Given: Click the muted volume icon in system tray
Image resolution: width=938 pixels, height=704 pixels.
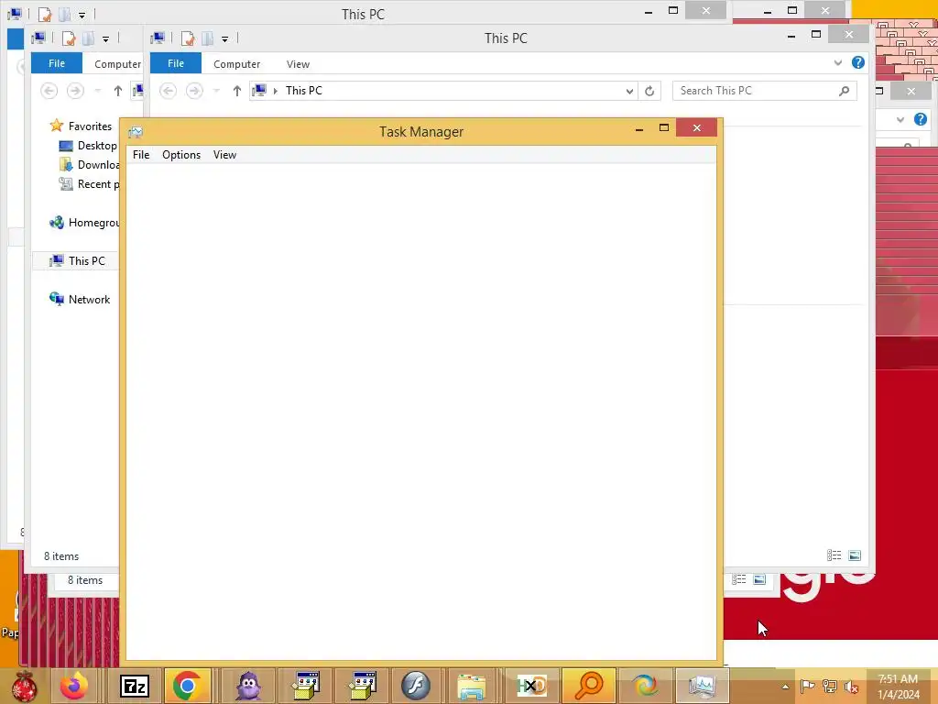Looking at the screenshot, I should coord(851,686).
